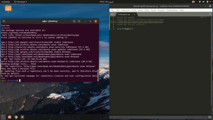Open the Find menu
The height and width of the screenshot is (120, 213).
click(134, 10)
